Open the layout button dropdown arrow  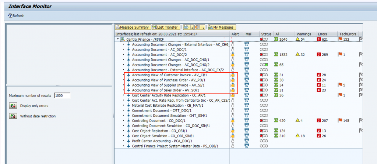pos(204,28)
